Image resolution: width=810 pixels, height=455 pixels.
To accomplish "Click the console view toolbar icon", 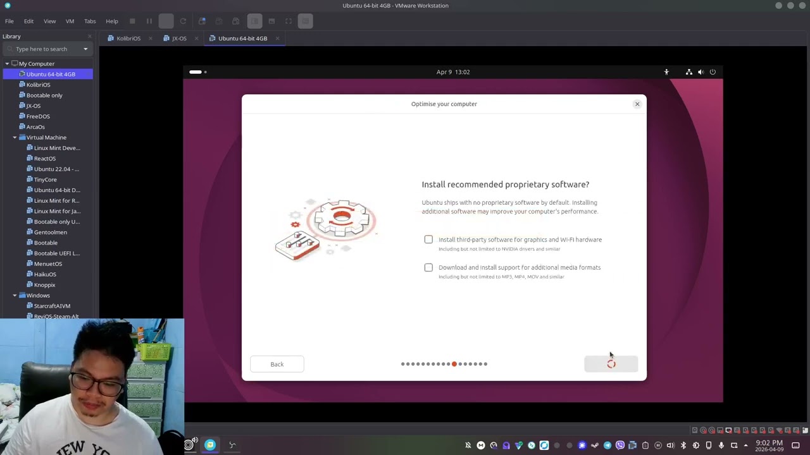I will (x=305, y=21).
